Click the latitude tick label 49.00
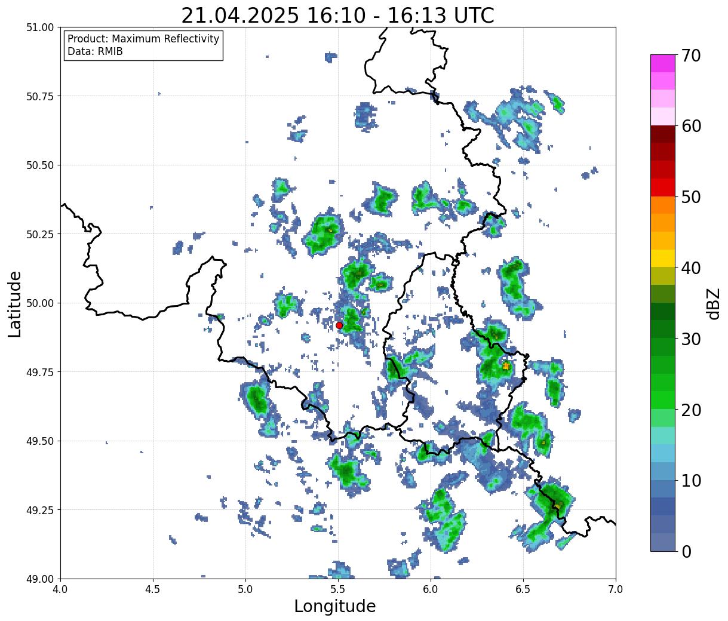728x621 pixels. coord(40,579)
